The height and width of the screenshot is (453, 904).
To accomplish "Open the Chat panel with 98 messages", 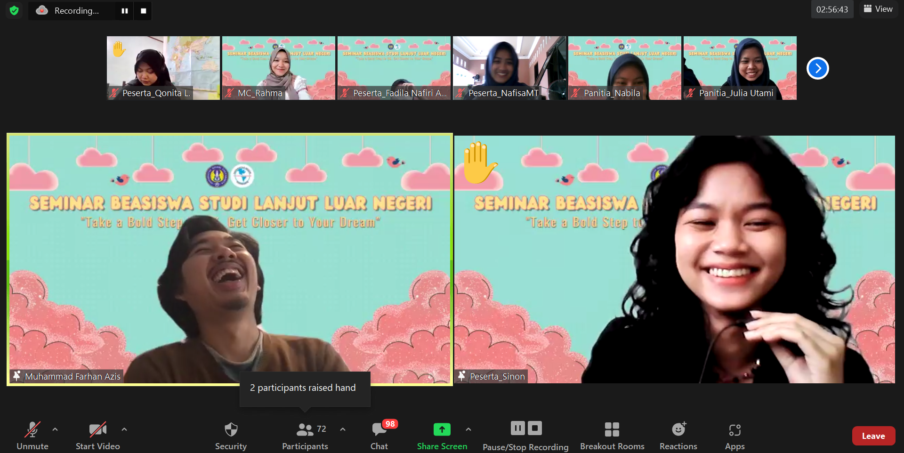I will [x=379, y=436].
